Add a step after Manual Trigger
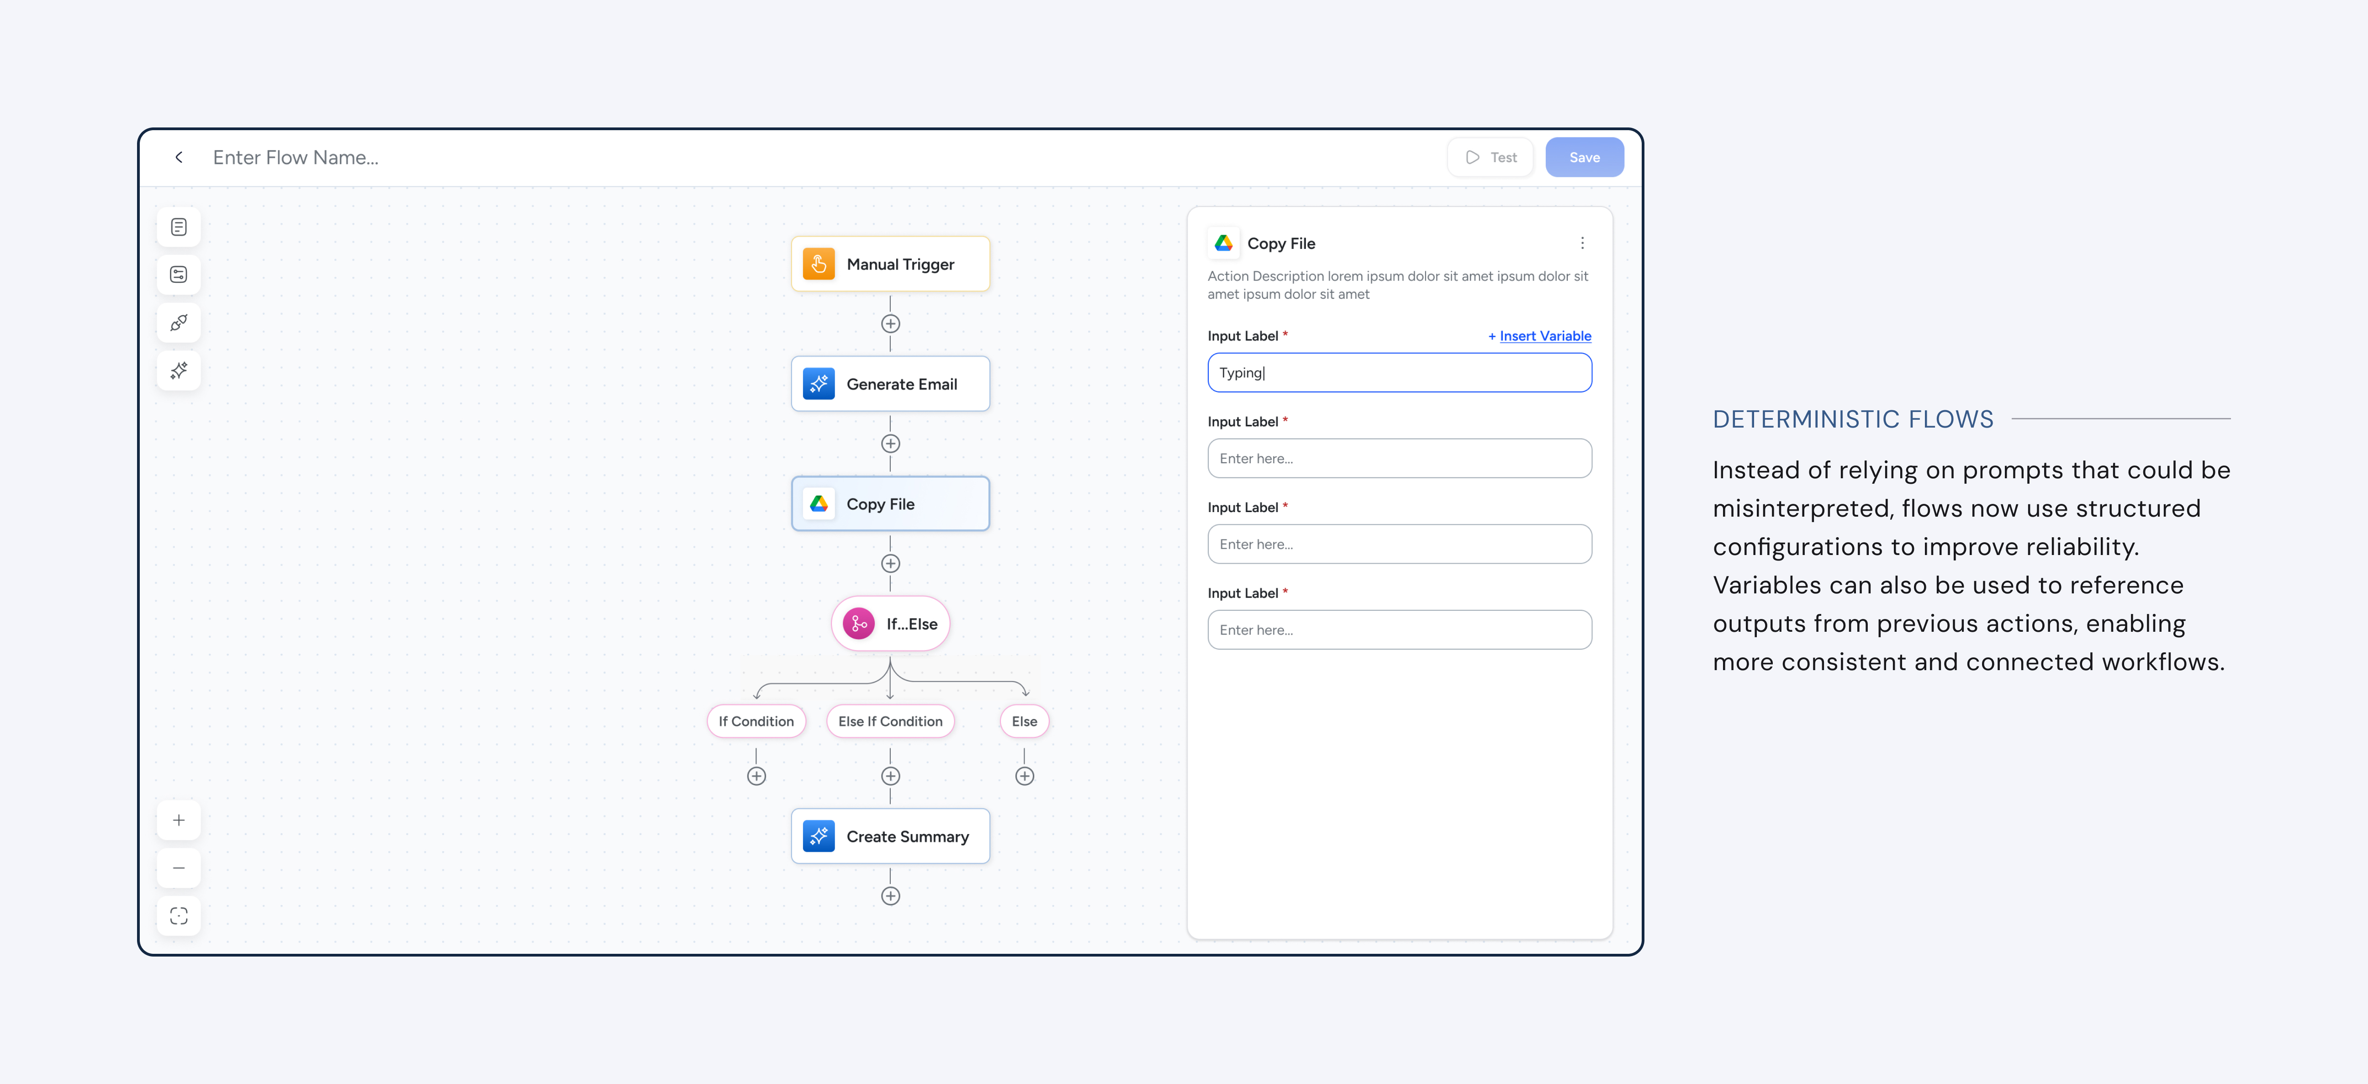 pos(890,323)
